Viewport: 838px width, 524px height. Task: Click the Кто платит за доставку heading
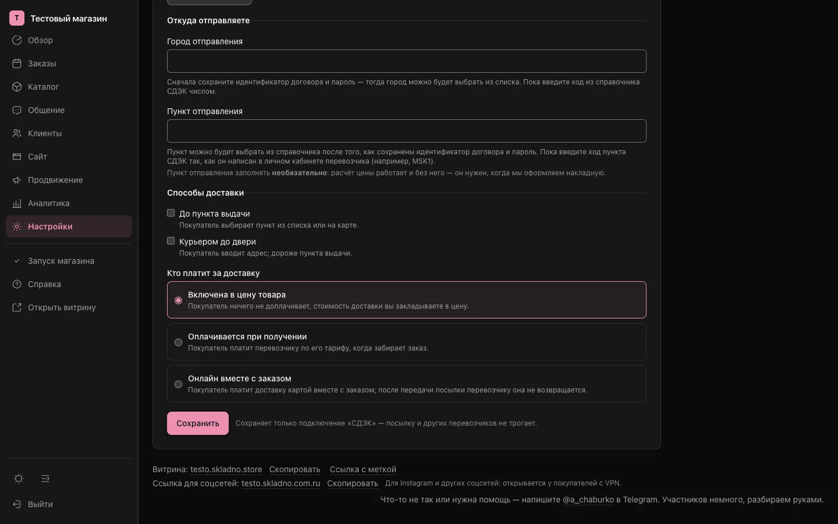coord(214,273)
